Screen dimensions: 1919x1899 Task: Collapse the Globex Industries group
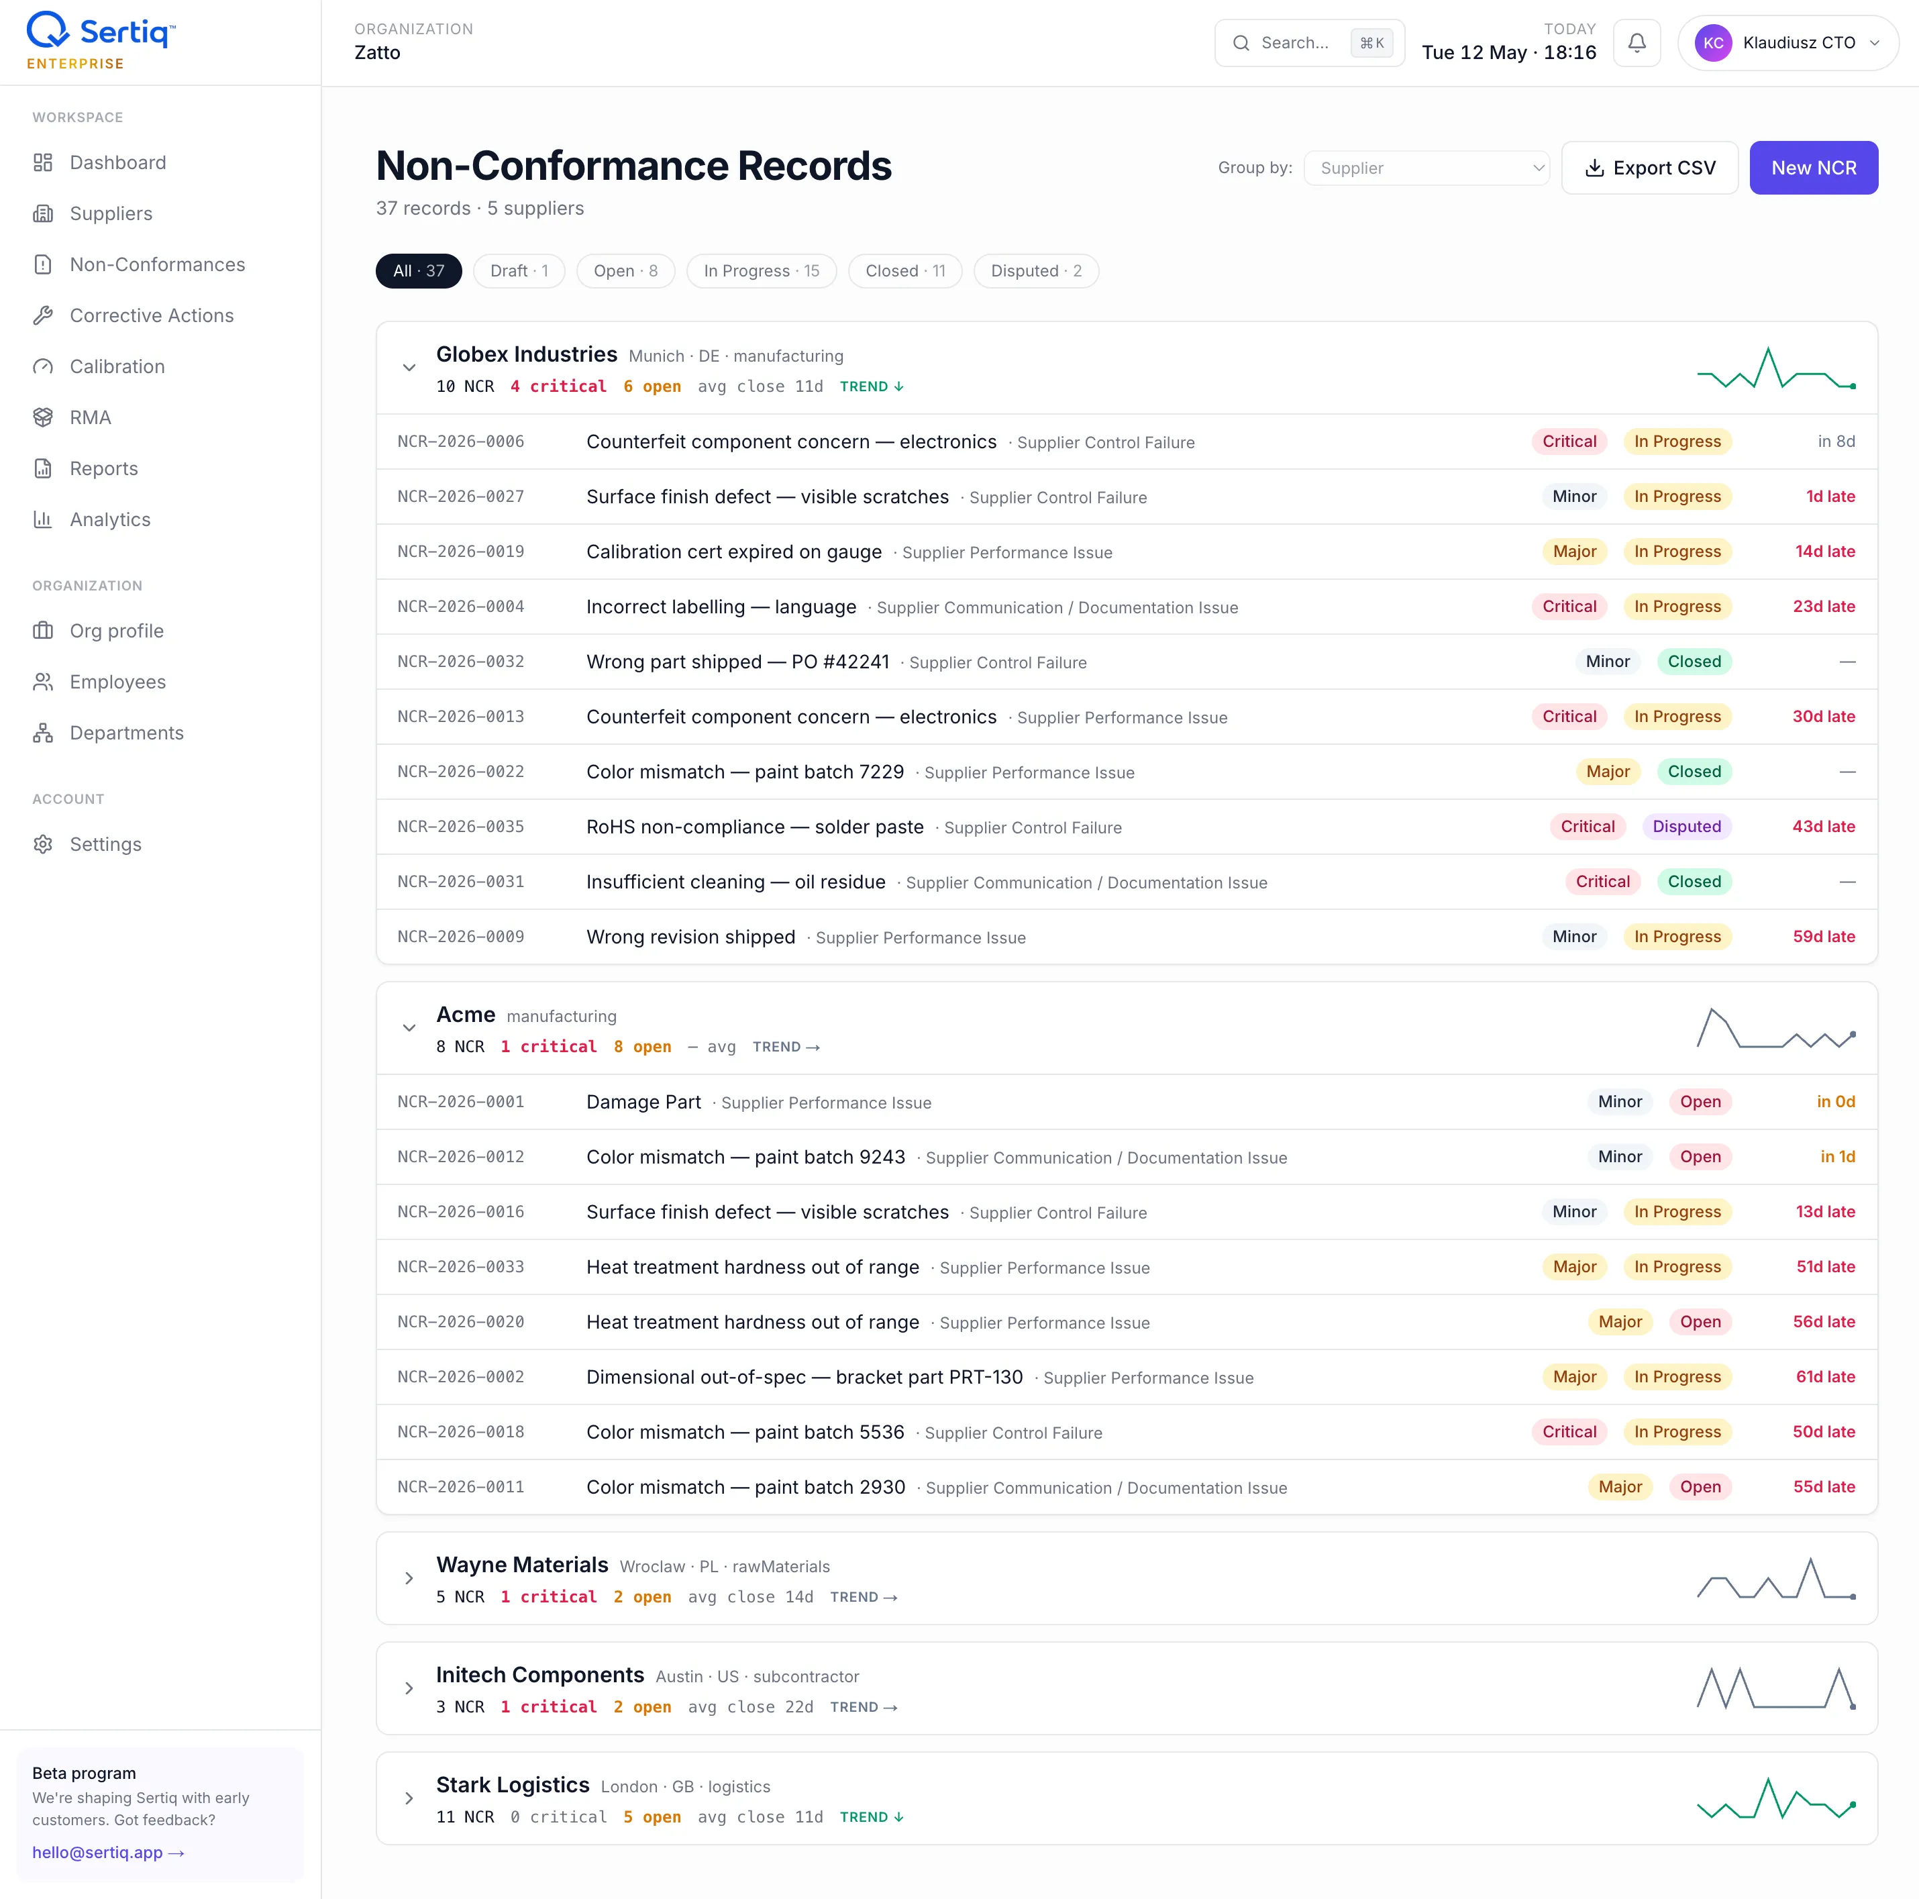pyautogui.click(x=408, y=368)
